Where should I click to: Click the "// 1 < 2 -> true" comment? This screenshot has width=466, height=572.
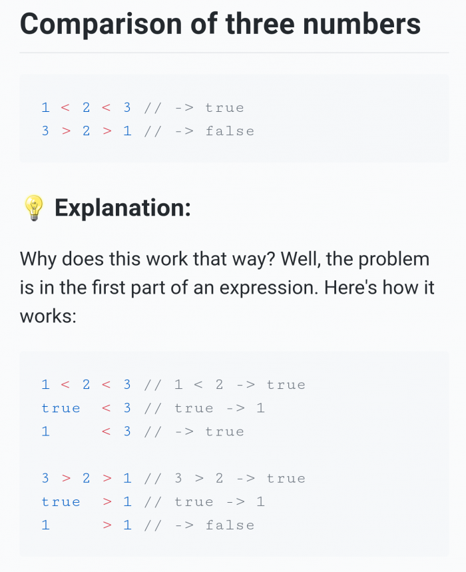pos(224,384)
